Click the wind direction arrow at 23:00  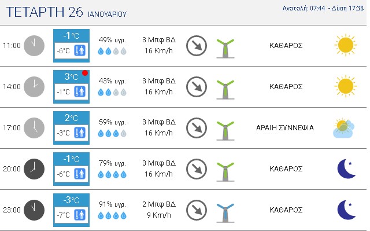(197, 210)
